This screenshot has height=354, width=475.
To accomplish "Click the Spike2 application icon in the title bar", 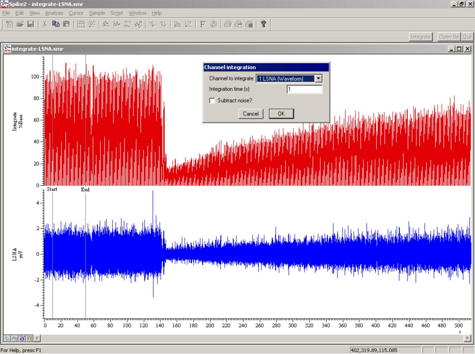I will [4, 4].
